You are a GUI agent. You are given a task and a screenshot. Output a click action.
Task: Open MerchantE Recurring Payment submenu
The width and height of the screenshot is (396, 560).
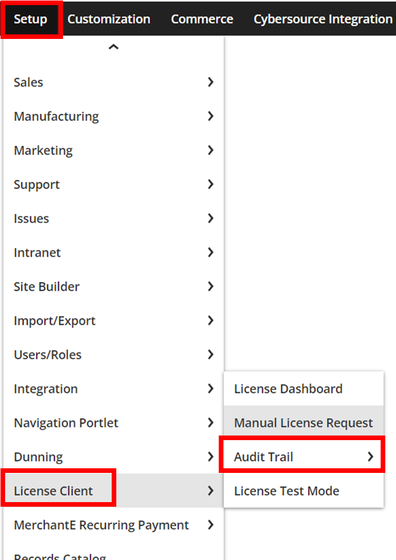(x=114, y=525)
